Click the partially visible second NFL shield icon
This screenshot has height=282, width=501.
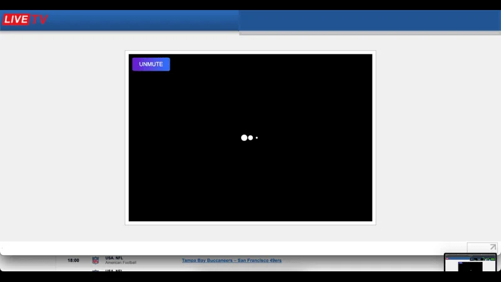pos(96,271)
